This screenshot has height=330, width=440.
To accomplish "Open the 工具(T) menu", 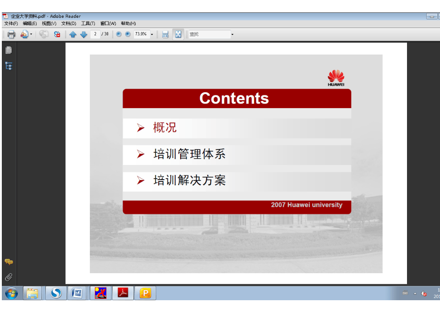I will point(88,23).
